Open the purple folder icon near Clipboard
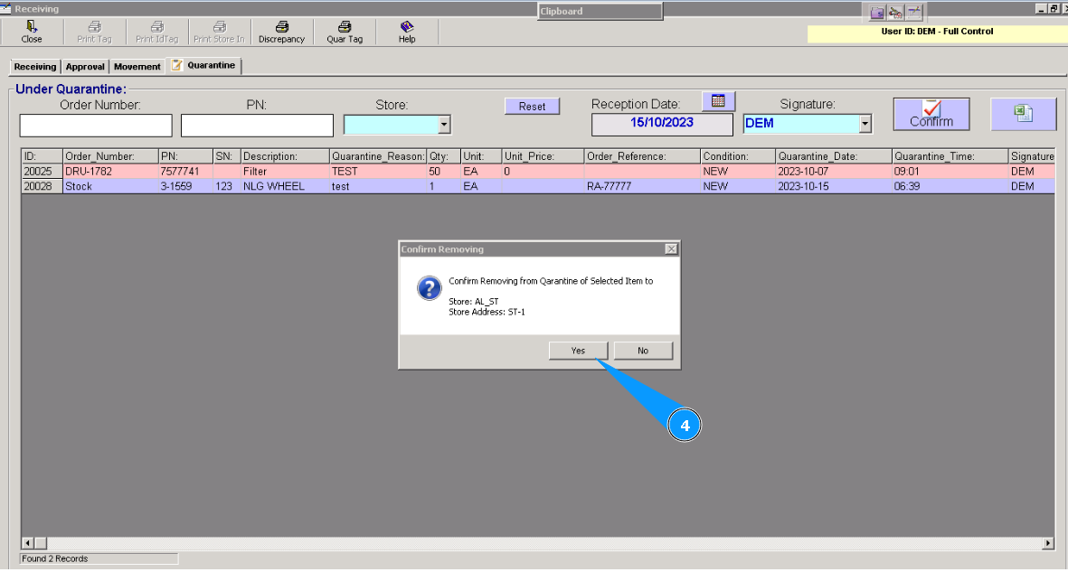 click(x=877, y=12)
